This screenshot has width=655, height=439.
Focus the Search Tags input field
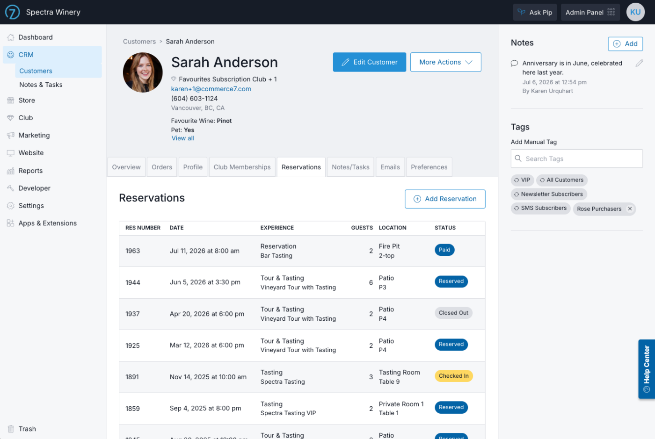point(576,158)
